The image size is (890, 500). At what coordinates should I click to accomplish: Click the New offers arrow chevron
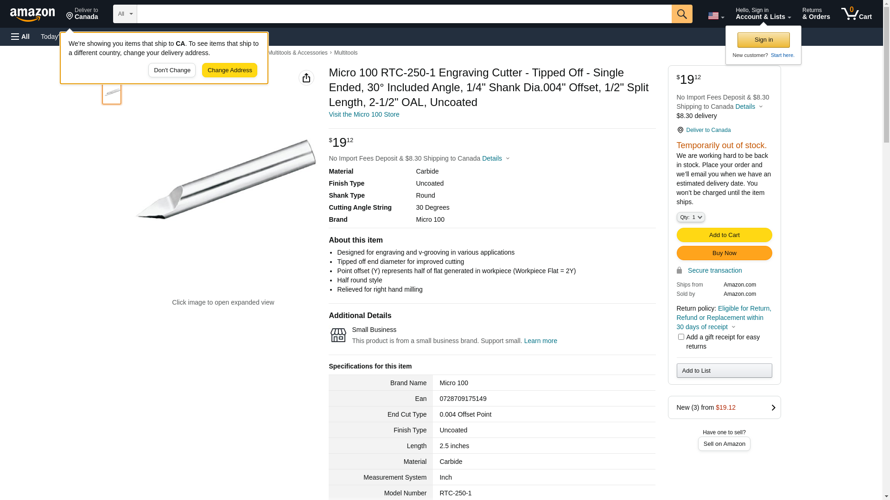[x=773, y=407]
